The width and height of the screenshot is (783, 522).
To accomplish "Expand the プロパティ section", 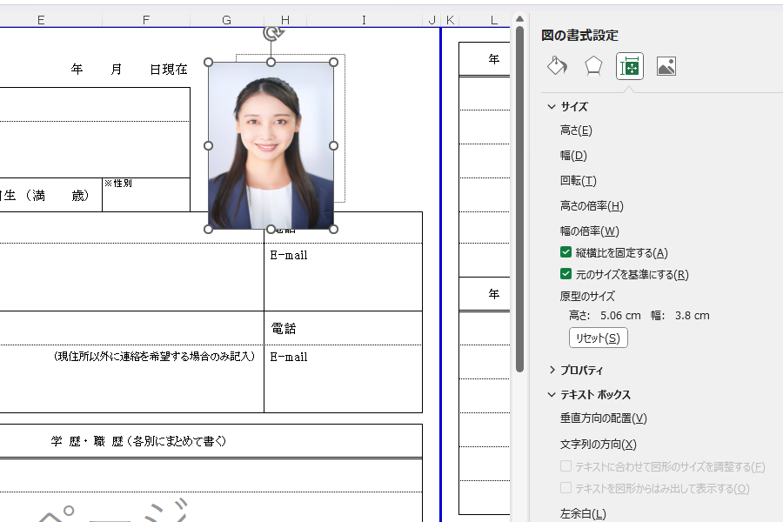I will [x=552, y=370].
